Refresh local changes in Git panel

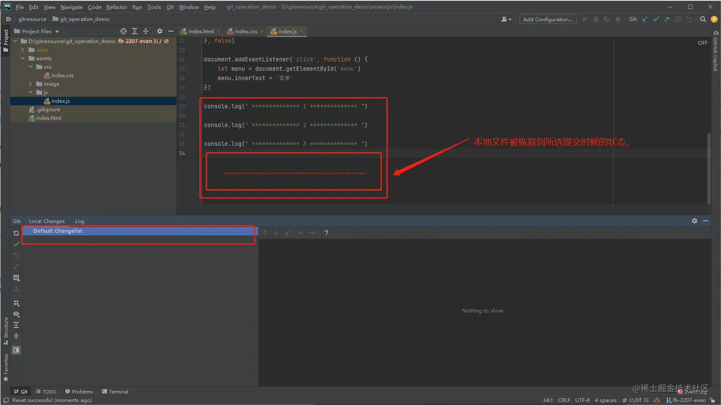pos(16,233)
